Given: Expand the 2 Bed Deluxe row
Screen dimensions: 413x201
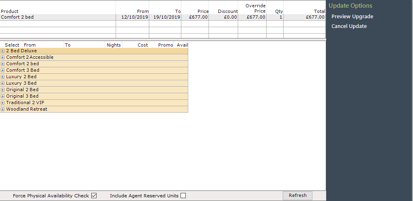Looking at the screenshot, I should [x=2, y=51].
